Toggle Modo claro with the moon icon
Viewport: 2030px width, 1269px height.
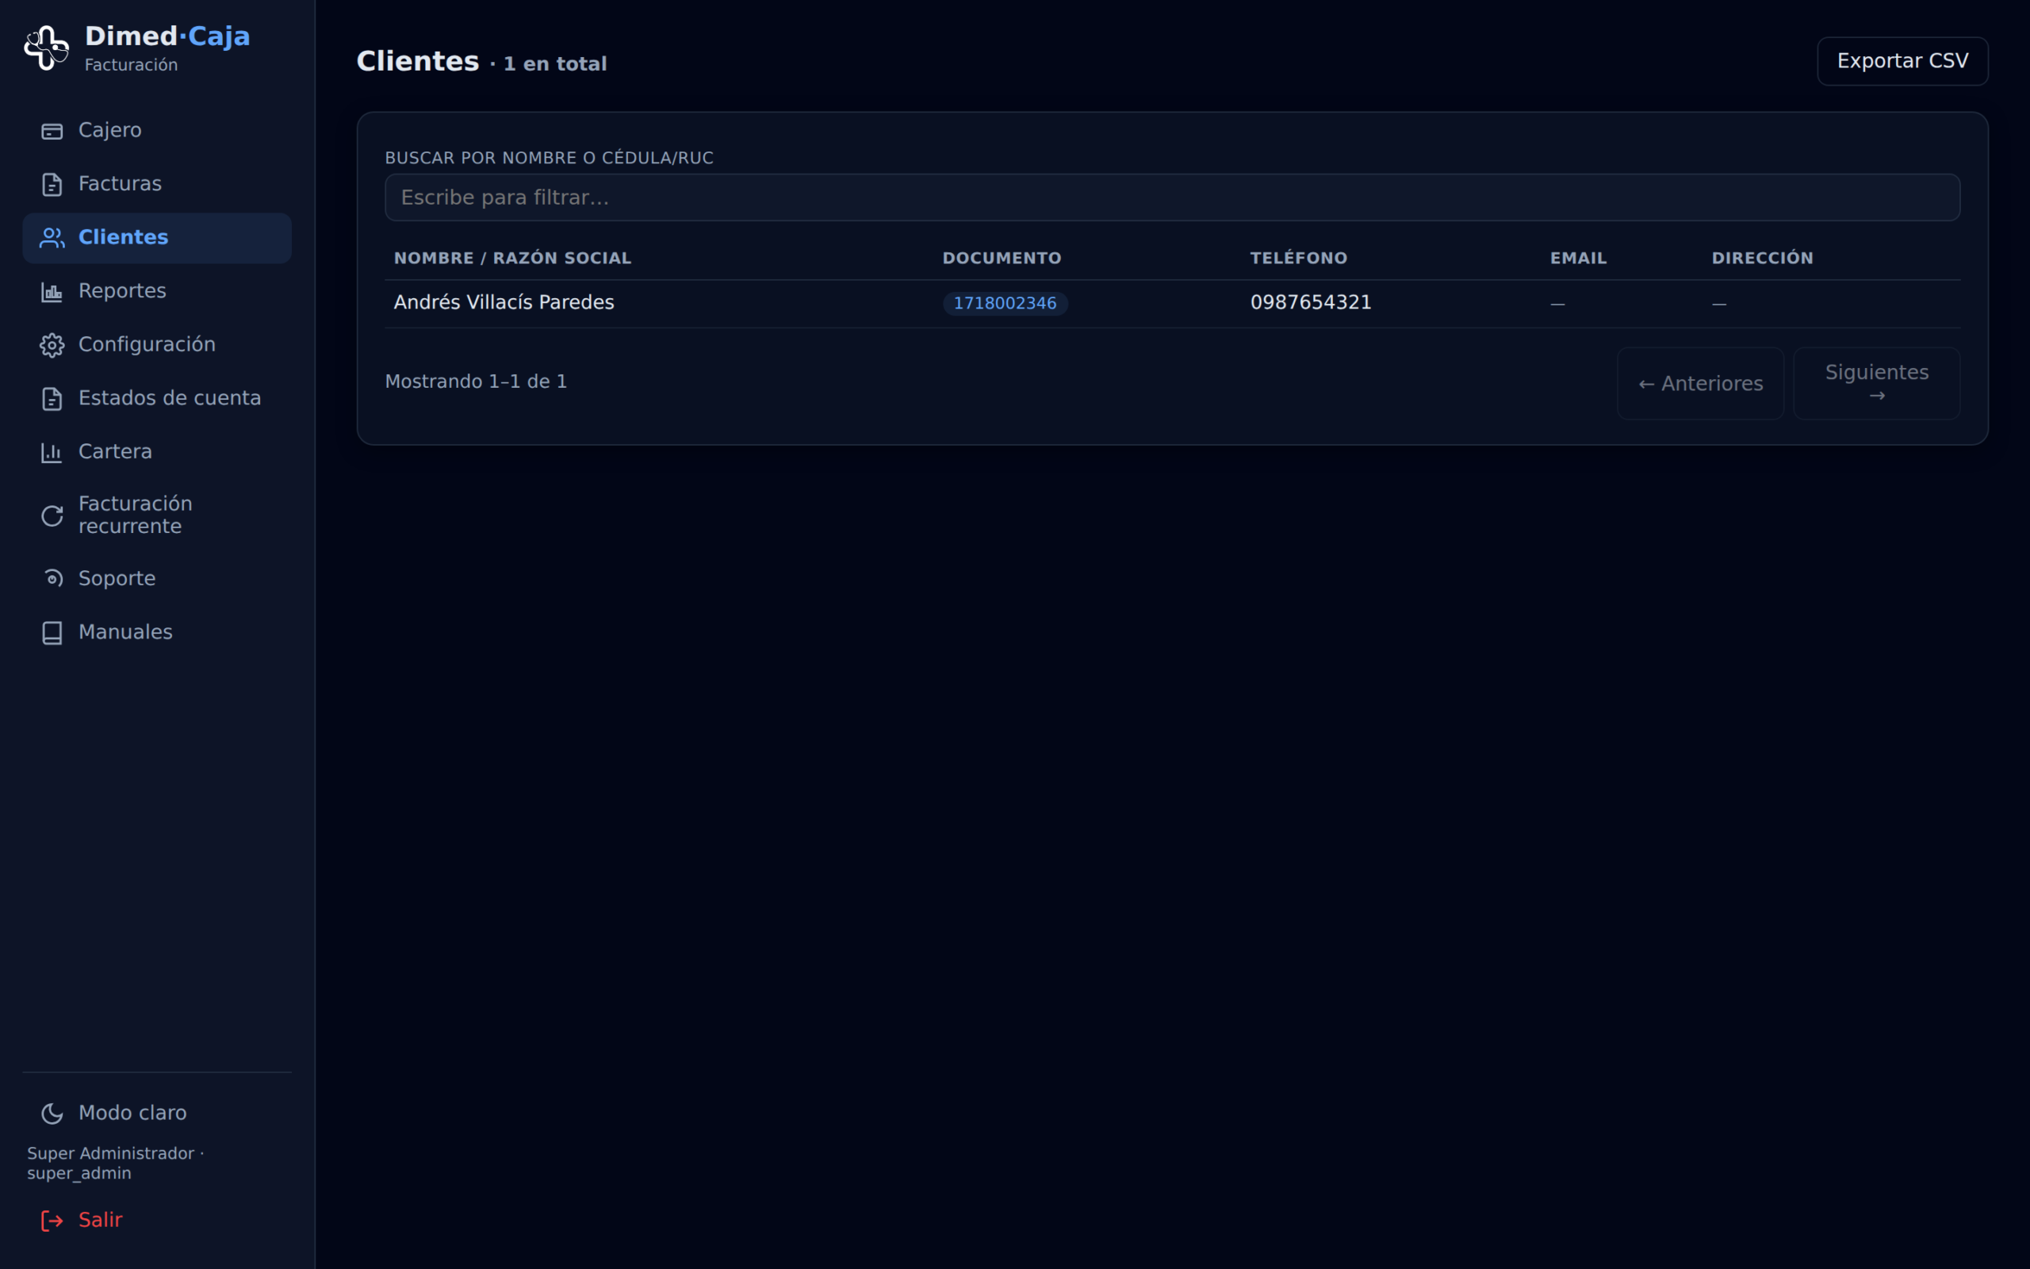(52, 1114)
